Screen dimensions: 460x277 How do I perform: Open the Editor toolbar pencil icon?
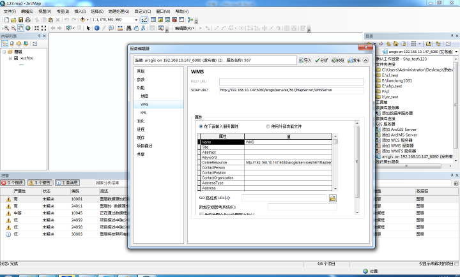[x=144, y=20]
